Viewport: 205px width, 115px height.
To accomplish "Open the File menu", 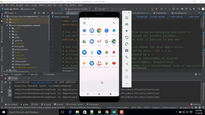I will pos(2,5).
